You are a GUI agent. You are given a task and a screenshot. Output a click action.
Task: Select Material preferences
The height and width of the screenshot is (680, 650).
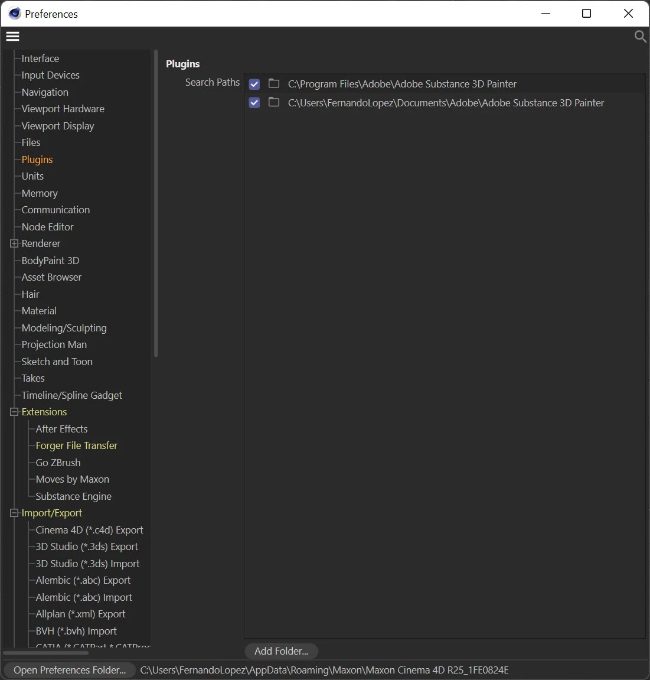point(39,311)
